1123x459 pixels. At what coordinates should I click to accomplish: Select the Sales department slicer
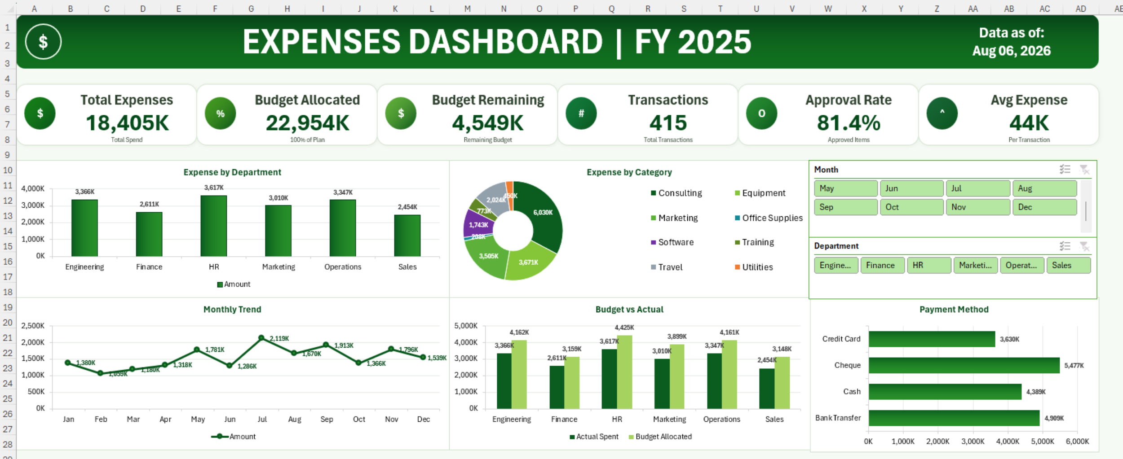1068,265
